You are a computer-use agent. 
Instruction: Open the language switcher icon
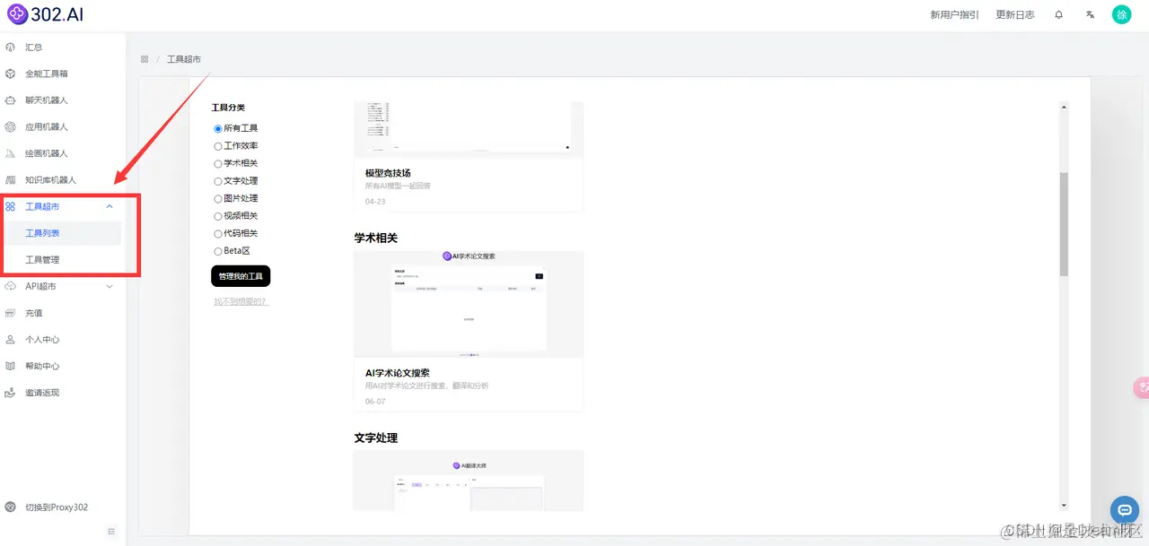[x=1089, y=14]
